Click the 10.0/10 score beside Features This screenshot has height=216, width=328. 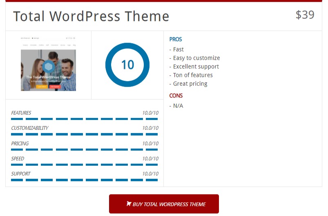point(150,113)
